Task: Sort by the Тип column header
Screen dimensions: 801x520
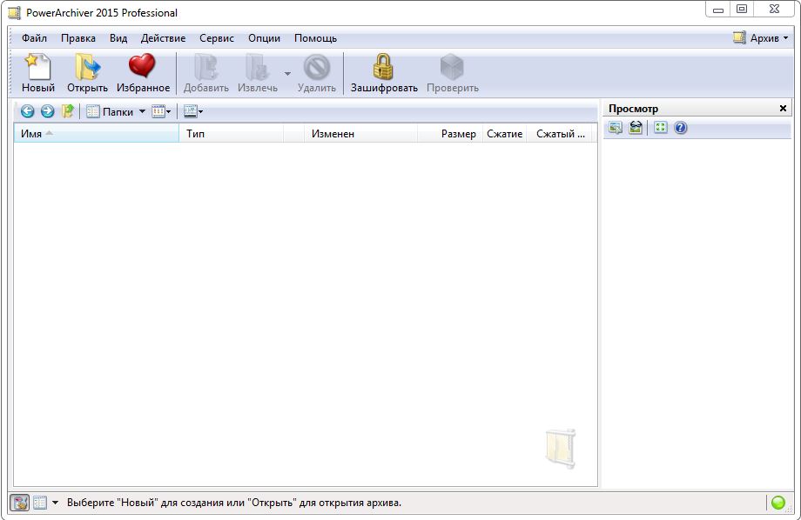Action: [x=232, y=134]
